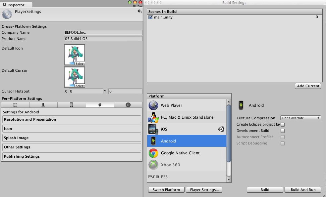Select the main.unity scene row

pyautogui.click(x=235, y=17)
